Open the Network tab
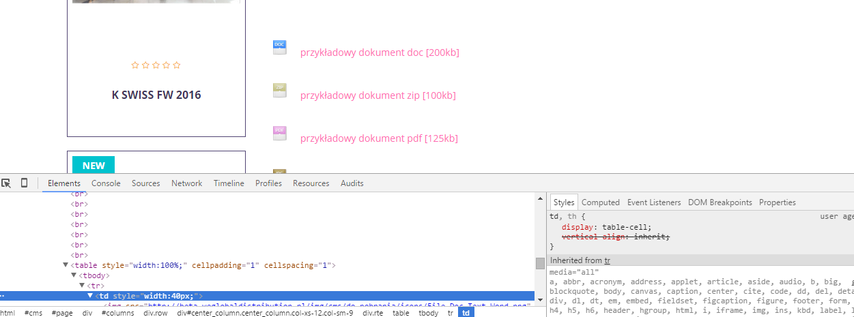The height and width of the screenshot is (317, 854). pyautogui.click(x=187, y=183)
